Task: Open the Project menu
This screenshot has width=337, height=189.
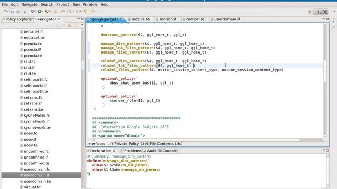Action: tap(63, 4)
